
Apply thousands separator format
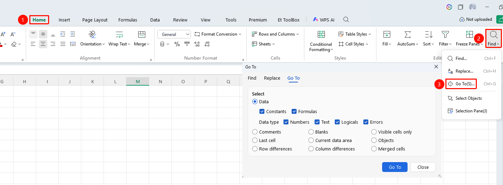(x=187, y=44)
